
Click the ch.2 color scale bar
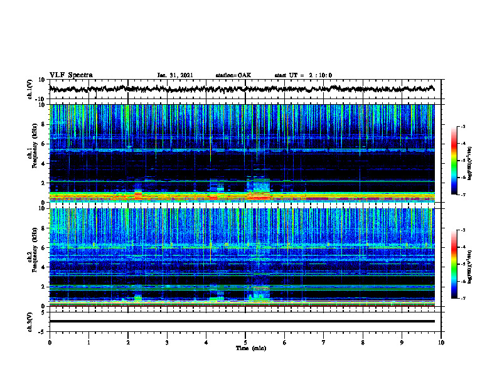pyautogui.click(x=454, y=264)
